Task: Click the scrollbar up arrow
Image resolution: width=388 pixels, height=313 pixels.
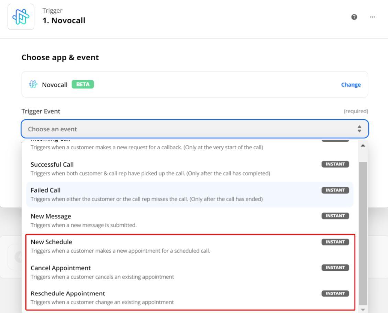Action: point(363,145)
